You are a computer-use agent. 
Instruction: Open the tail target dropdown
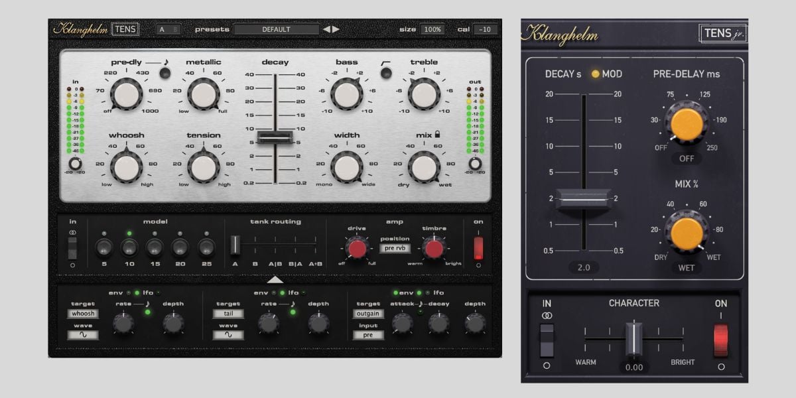coord(228,314)
